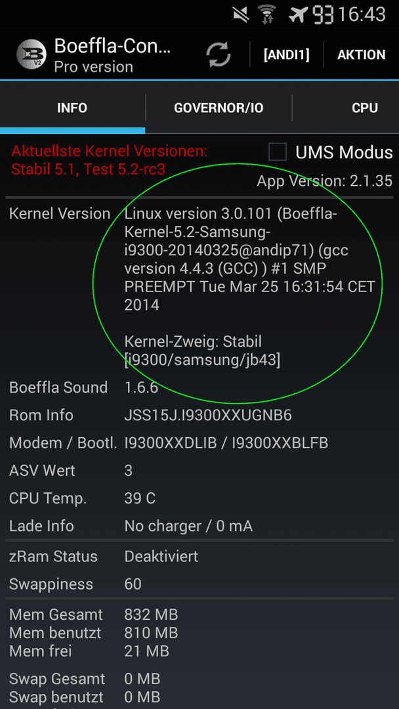The width and height of the screenshot is (399, 709).
Task: Tap the CPU Temp. 39 C row
Action: (x=199, y=498)
